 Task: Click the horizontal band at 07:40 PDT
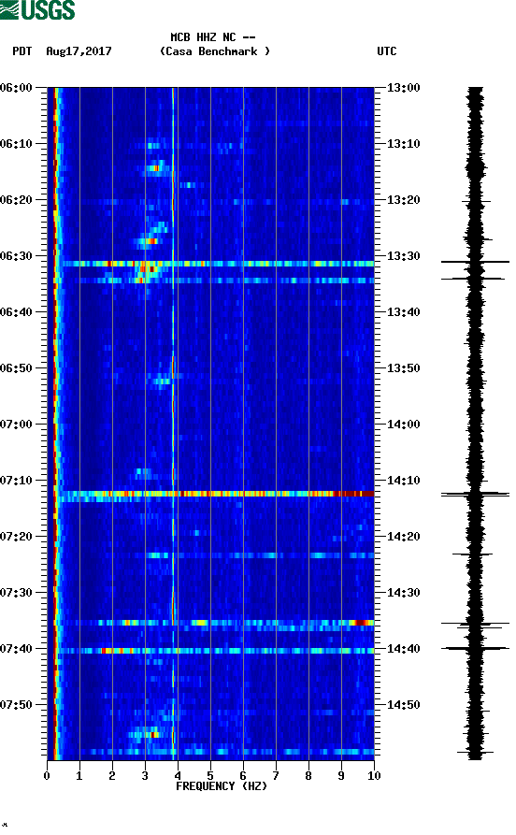(216, 651)
